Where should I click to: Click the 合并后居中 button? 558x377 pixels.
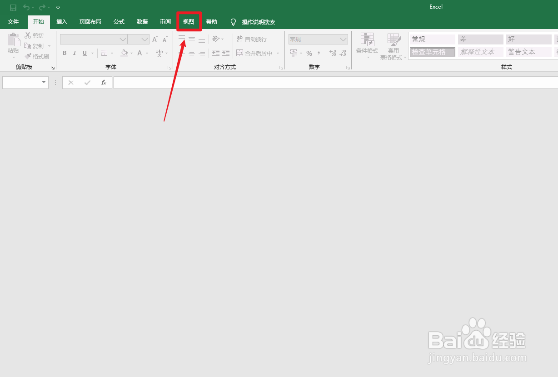[254, 53]
